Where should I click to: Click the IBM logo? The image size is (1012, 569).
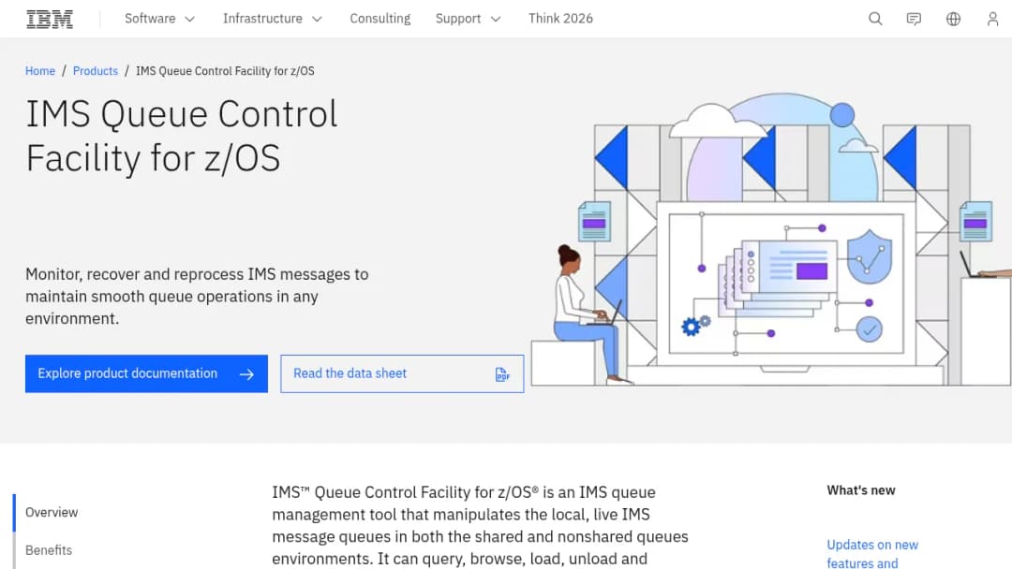(x=50, y=20)
